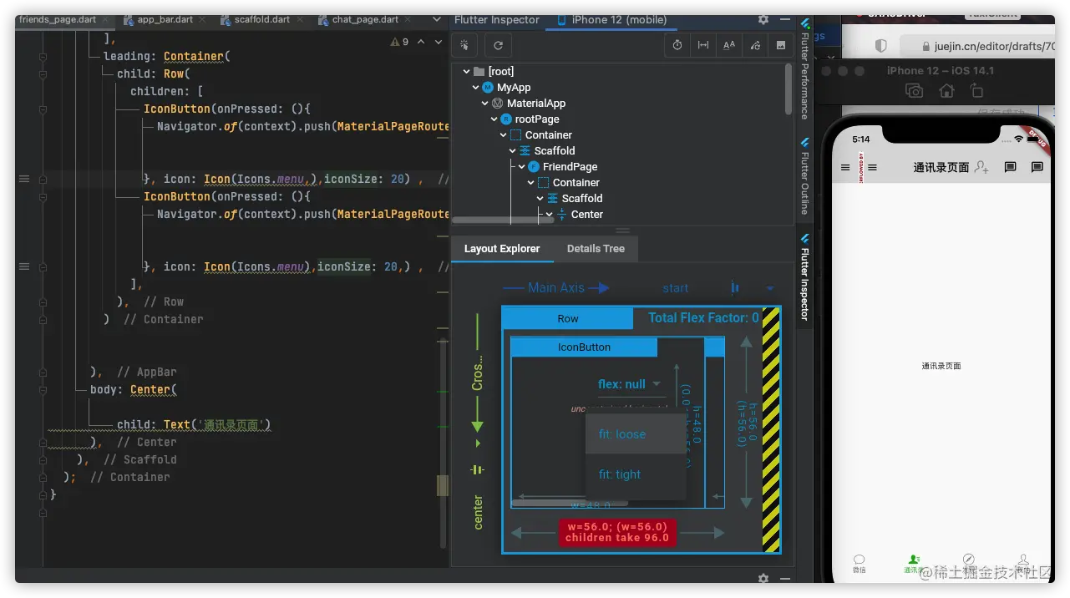1070x598 pixels.
Task: Fold the 'body: Center(' code block
Action: 43,390
